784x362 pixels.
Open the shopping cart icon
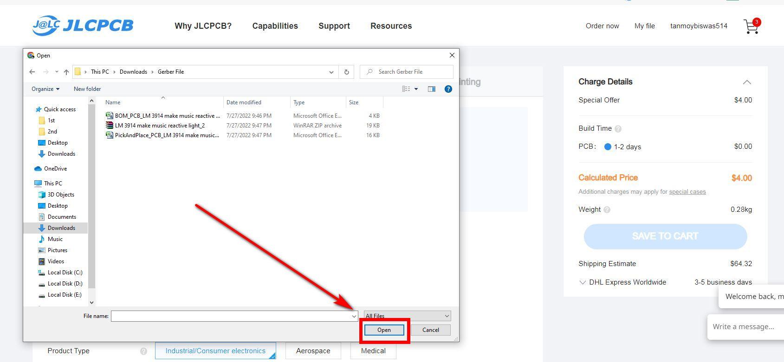(x=751, y=26)
